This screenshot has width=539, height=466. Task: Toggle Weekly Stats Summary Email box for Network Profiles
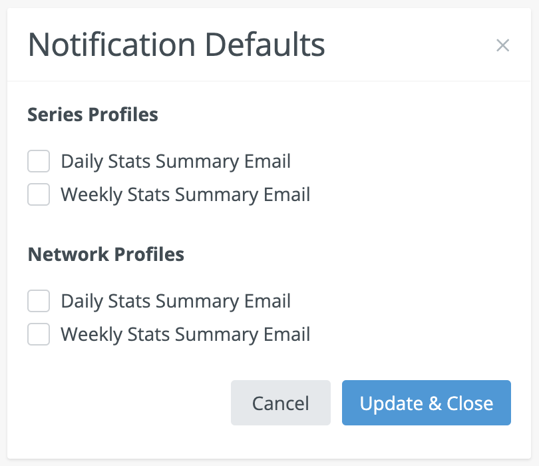click(x=39, y=334)
